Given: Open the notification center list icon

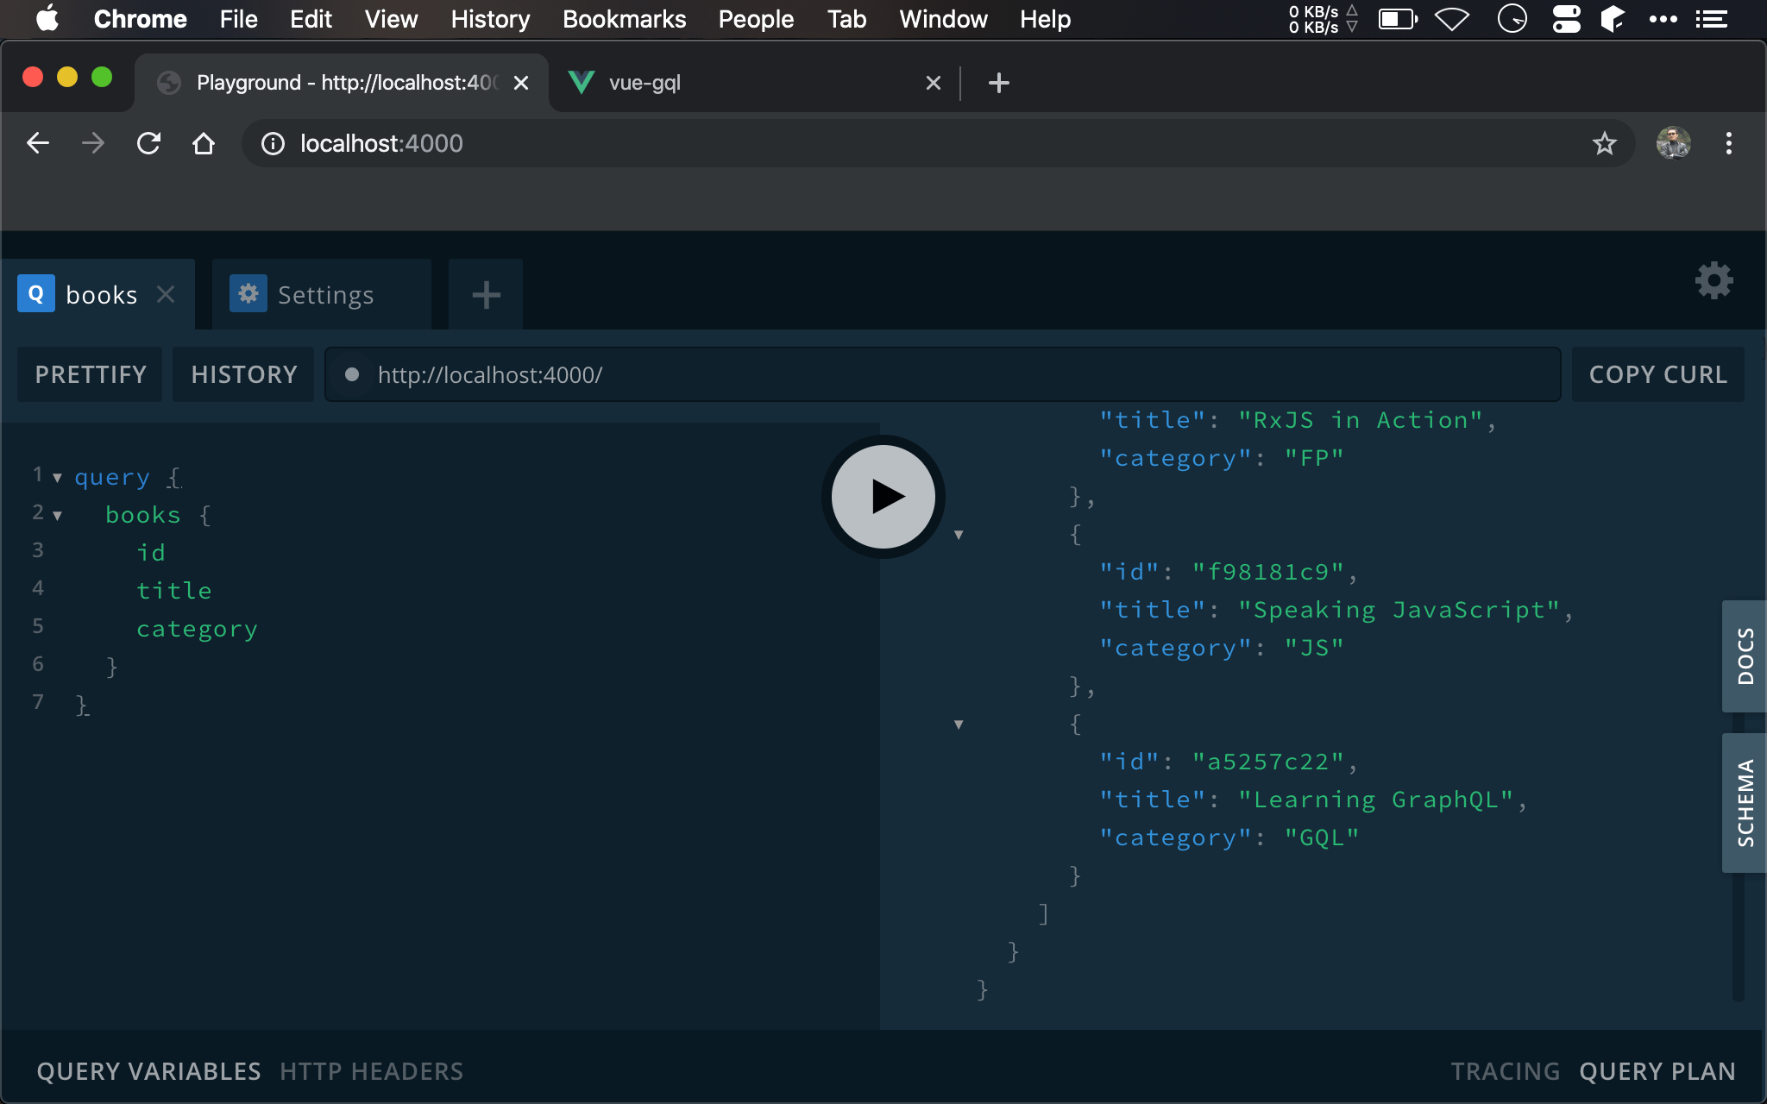Looking at the screenshot, I should pyautogui.click(x=1711, y=19).
